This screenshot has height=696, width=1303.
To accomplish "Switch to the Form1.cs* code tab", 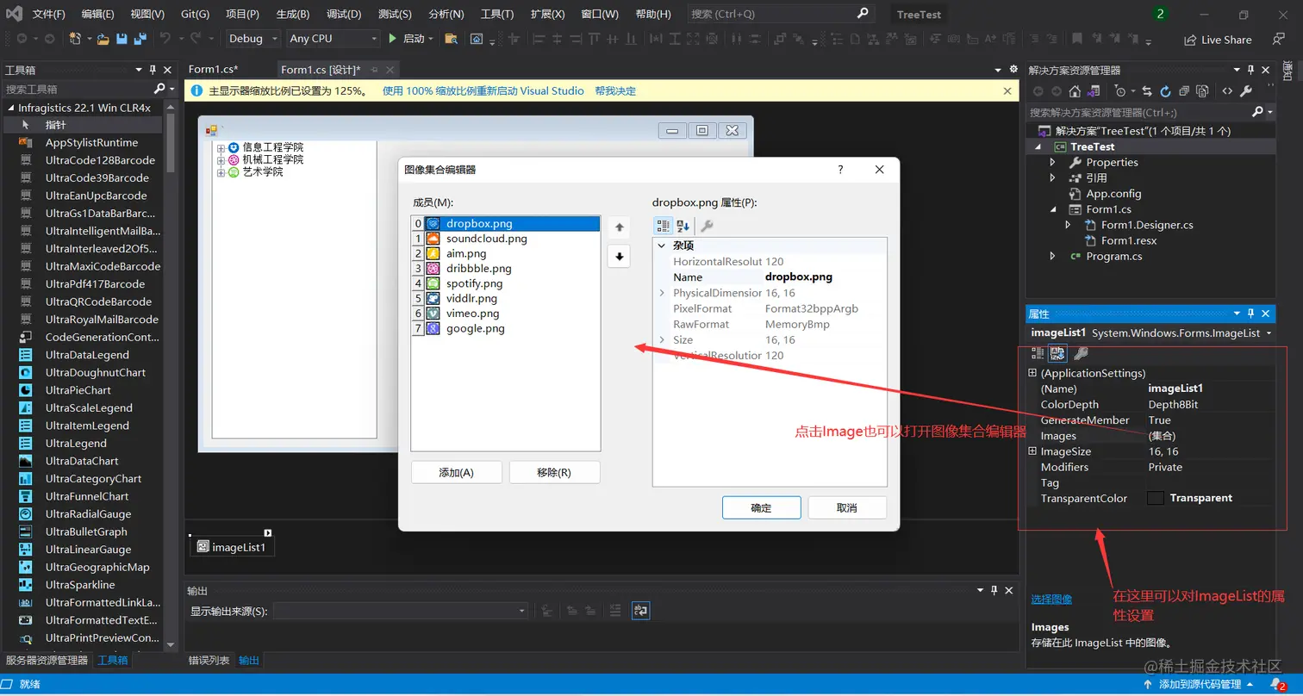I will coord(213,70).
